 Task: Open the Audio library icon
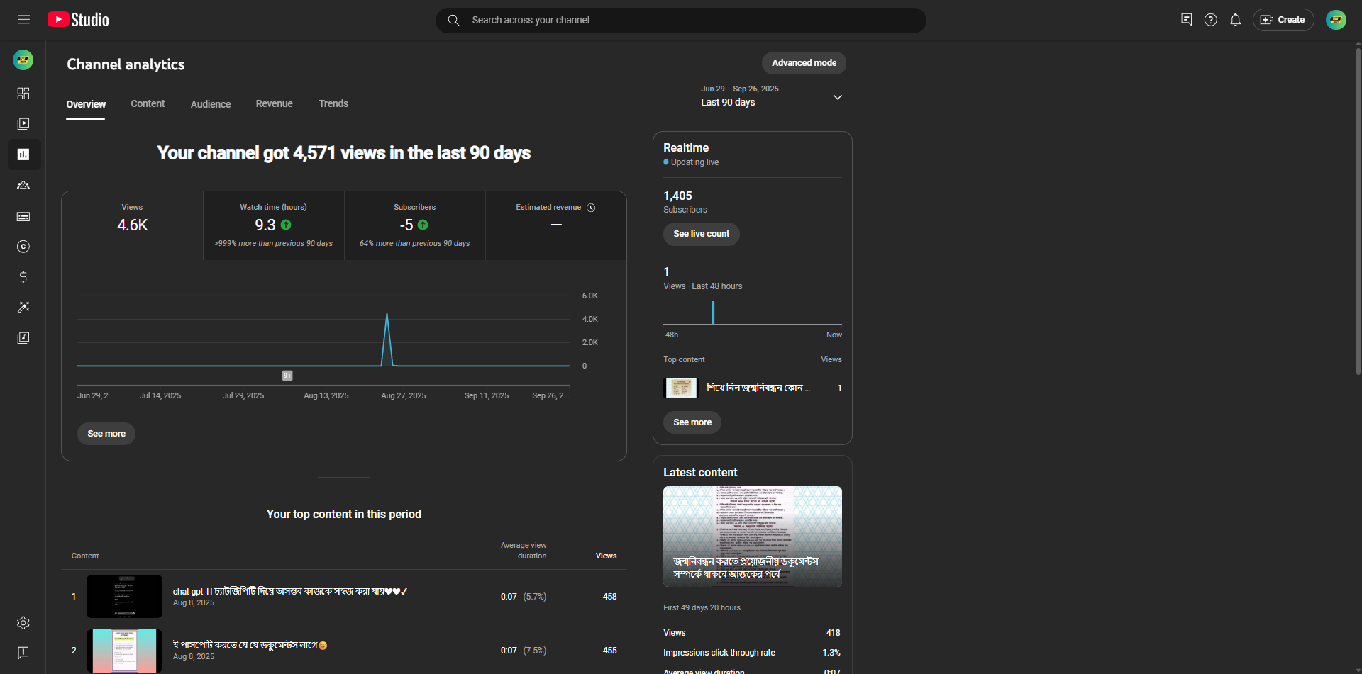tap(23, 338)
